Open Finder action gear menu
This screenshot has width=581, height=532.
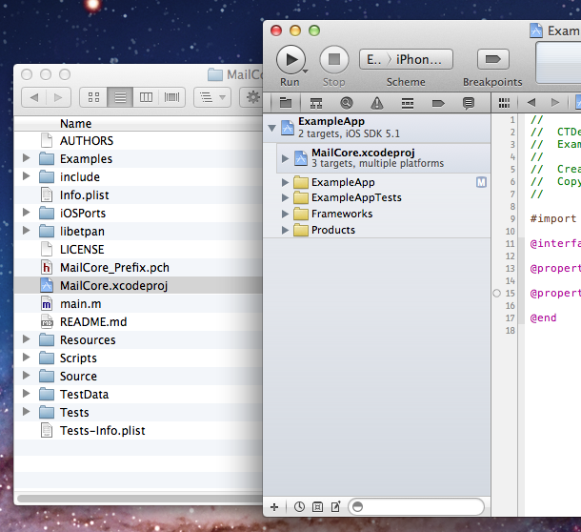[x=252, y=97]
